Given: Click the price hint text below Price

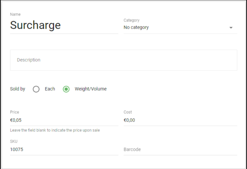Looking at the screenshot, I should [55, 130].
